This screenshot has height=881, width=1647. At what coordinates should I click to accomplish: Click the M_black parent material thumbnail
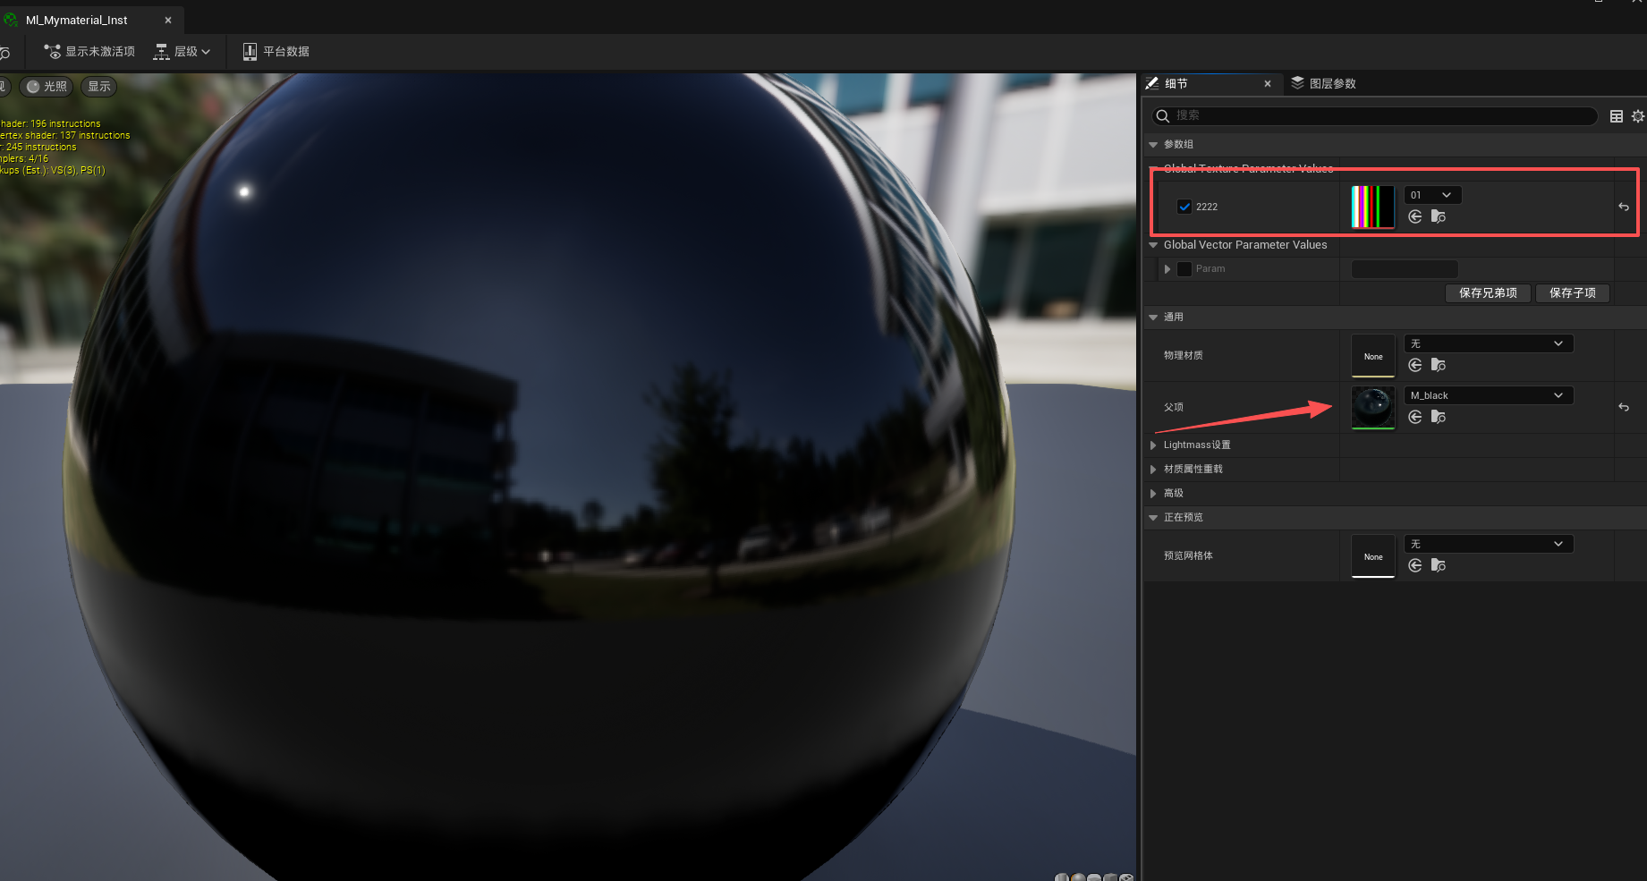(1373, 408)
